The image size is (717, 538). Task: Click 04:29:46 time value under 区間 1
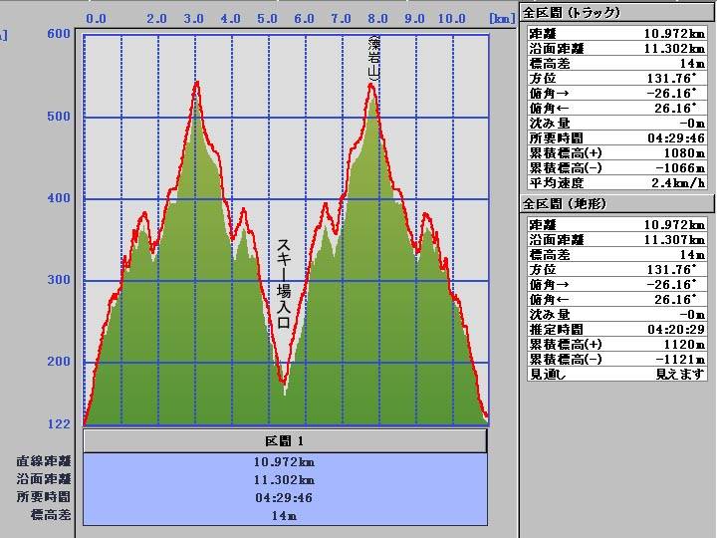pyautogui.click(x=285, y=497)
